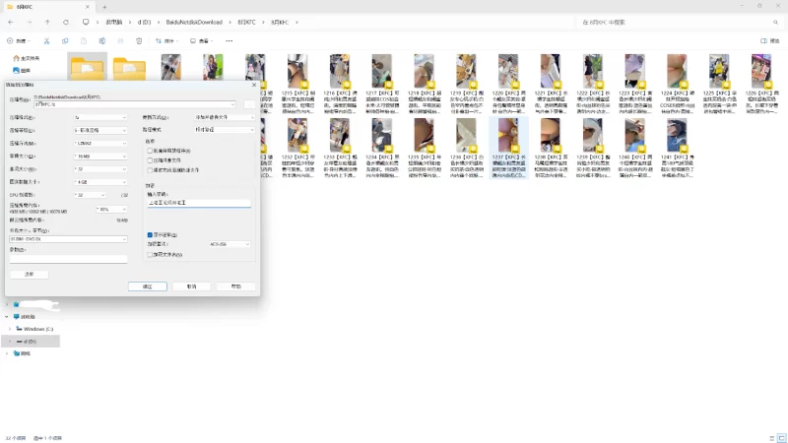Open a new Explorer tab with plus
This screenshot has width=788, height=443.
pyautogui.click(x=104, y=7)
